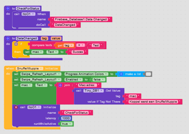Select the value parameter block
189x134 pixels.
click(x=56, y=38)
